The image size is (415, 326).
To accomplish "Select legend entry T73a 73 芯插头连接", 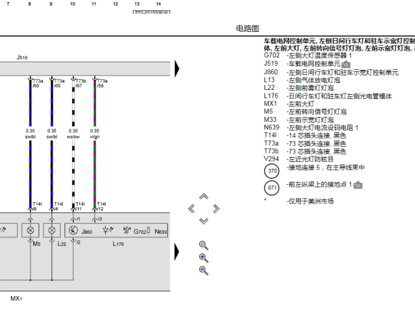I will pyautogui.click(x=304, y=143).
